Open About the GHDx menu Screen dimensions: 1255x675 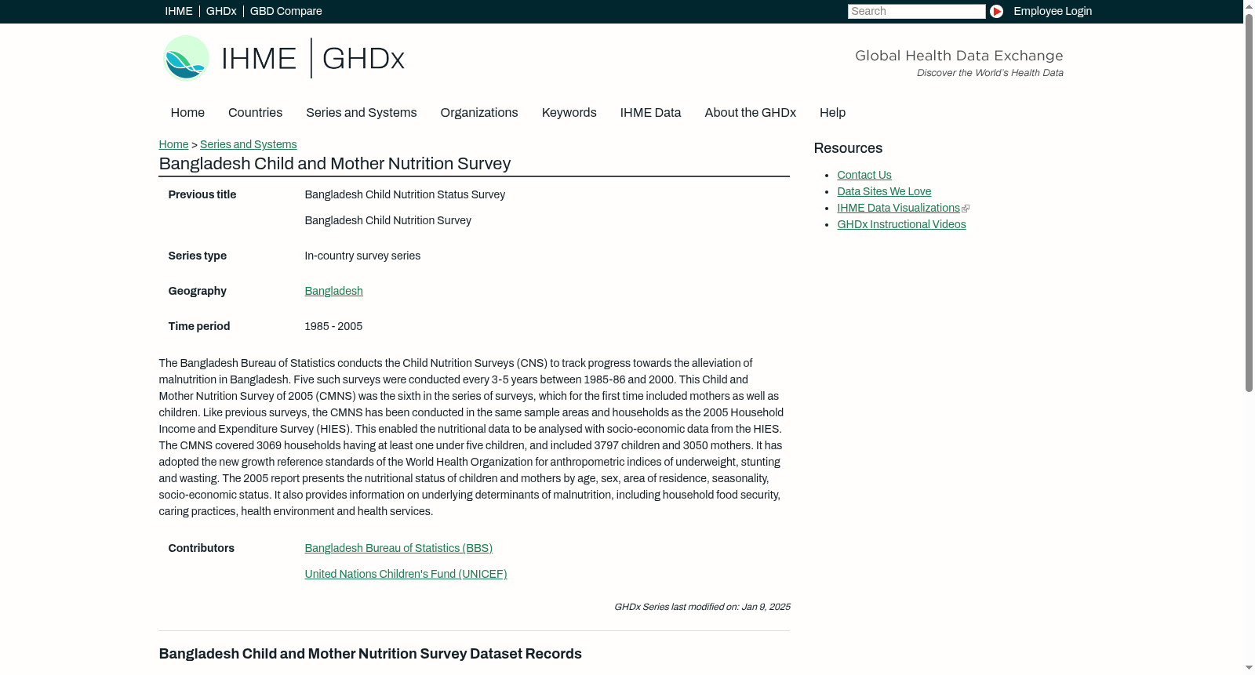[750, 113]
